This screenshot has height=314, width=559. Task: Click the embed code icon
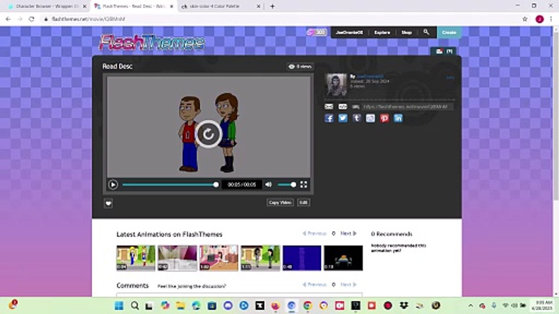343,106
